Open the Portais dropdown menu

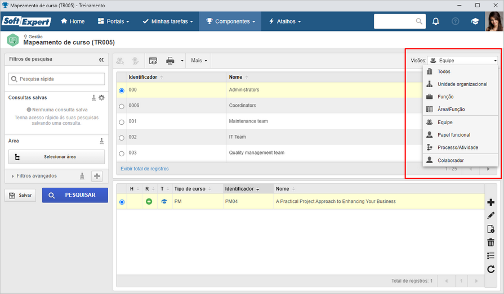click(113, 21)
